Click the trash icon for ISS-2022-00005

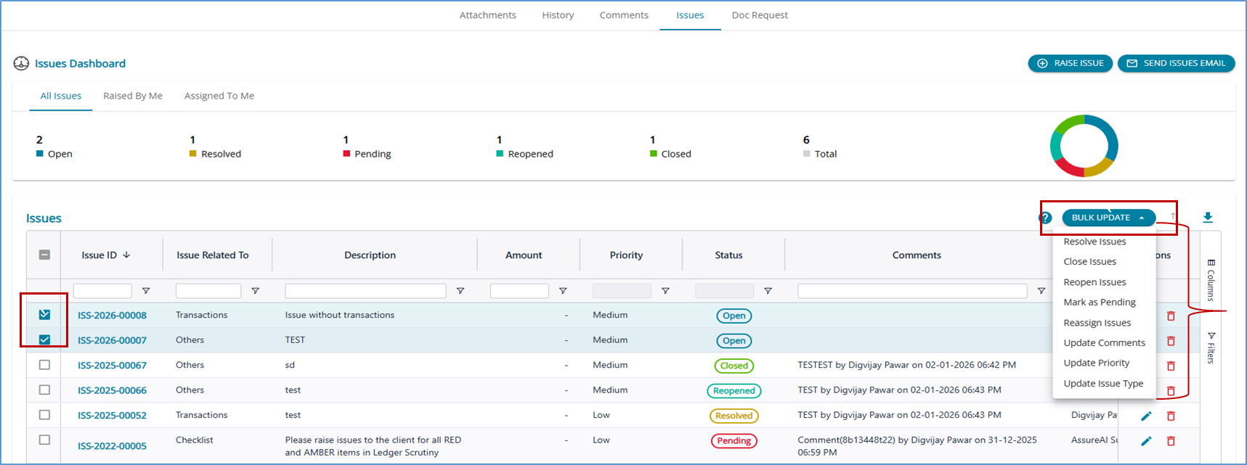[1171, 441]
